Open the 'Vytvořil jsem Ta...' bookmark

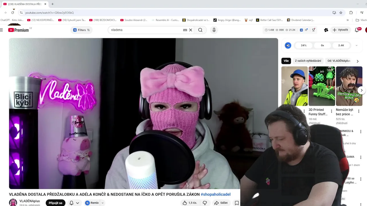pos(72,20)
